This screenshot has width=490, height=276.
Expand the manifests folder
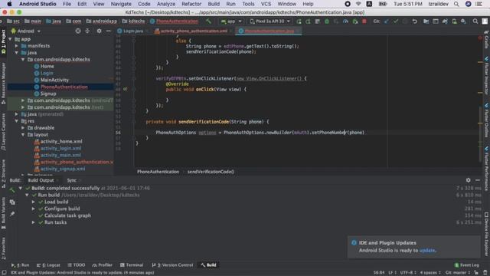17,46
